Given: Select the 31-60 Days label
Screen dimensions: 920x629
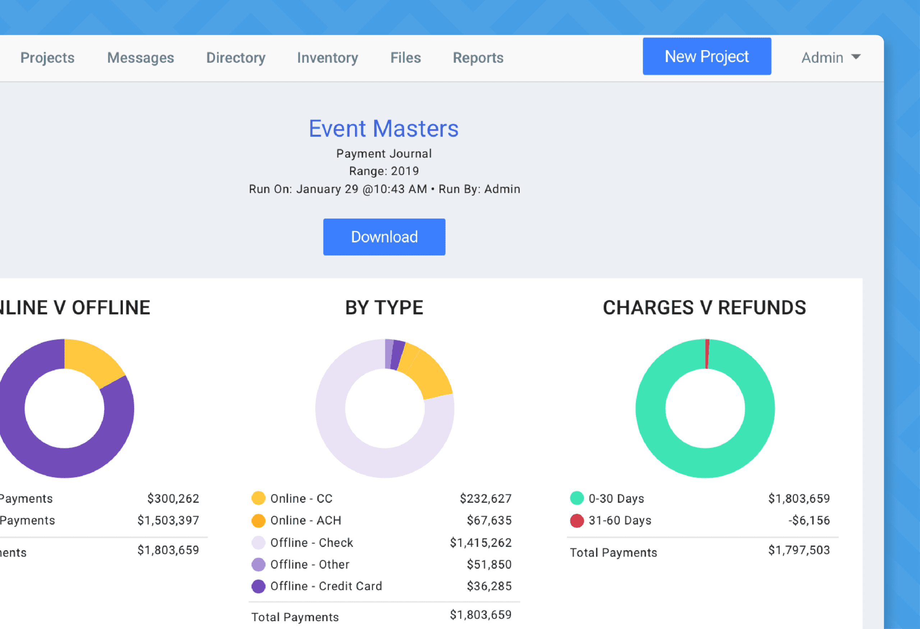Looking at the screenshot, I should (620, 521).
